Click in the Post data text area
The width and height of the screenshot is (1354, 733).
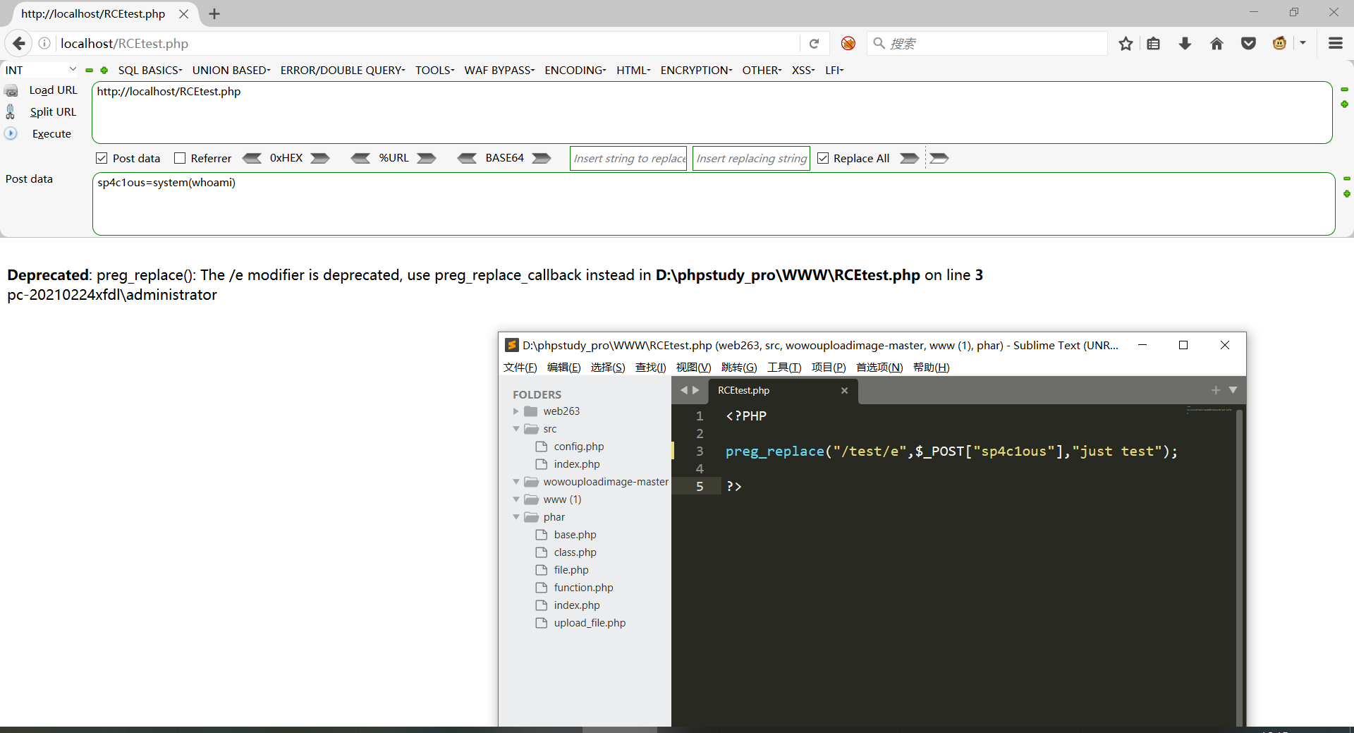(714, 204)
